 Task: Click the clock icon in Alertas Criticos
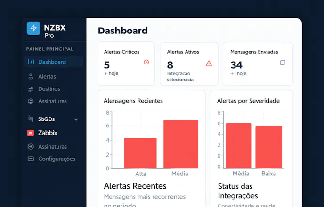(x=146, y=62)
